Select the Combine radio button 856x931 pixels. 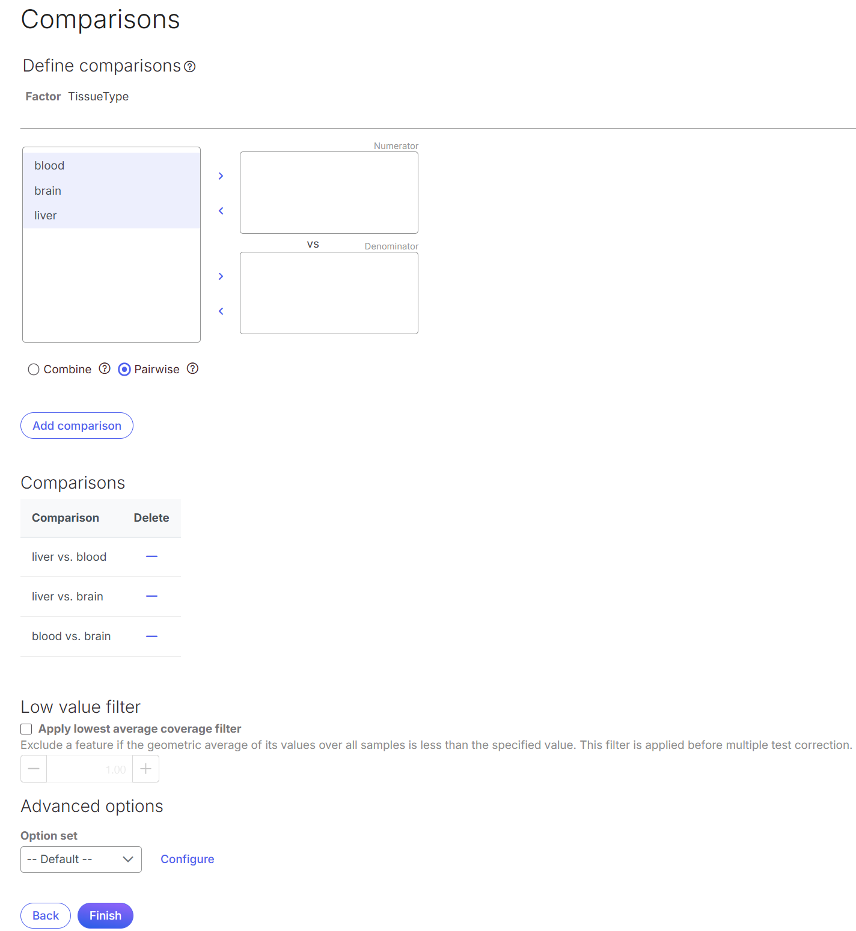[x=34, y=370]
